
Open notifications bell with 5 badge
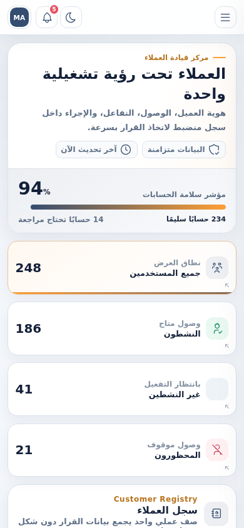pos(47,17)
